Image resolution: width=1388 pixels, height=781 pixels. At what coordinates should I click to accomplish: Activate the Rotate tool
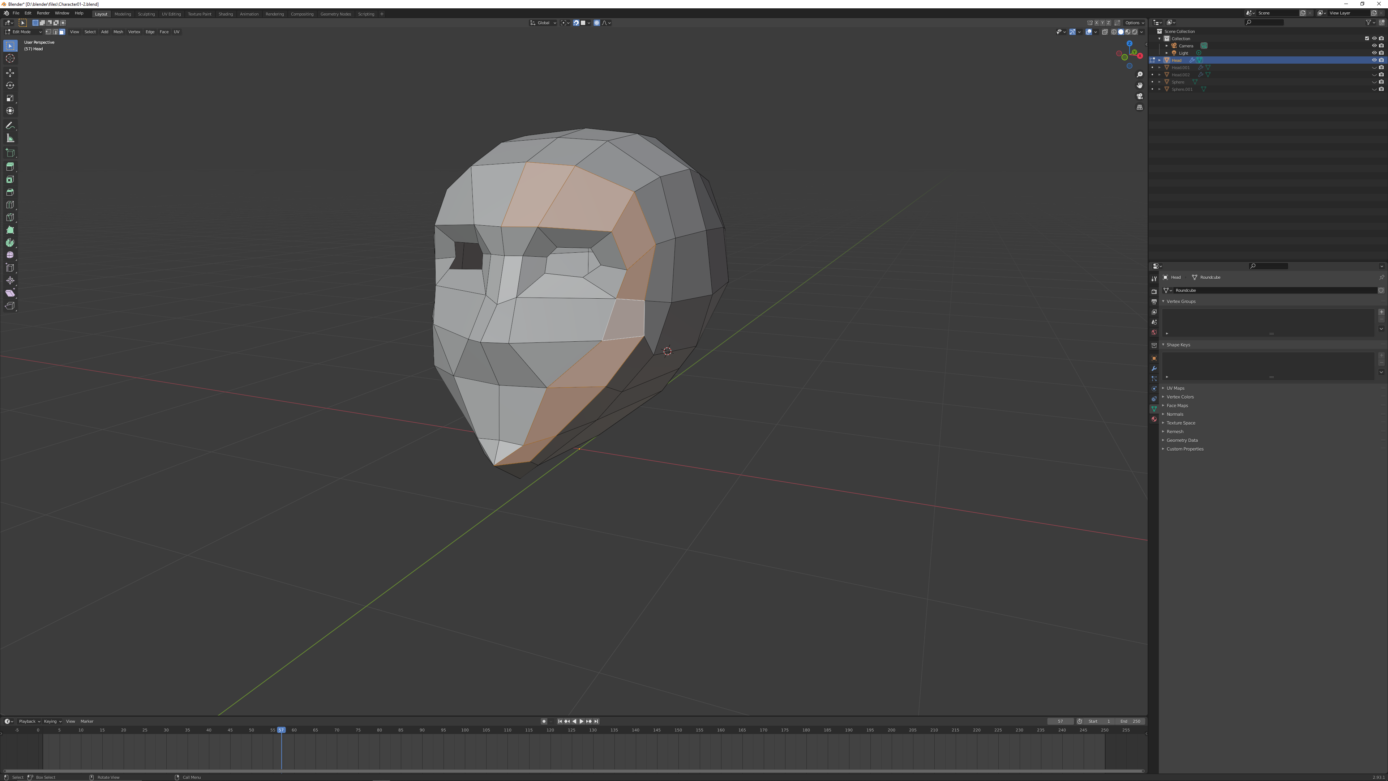pos(10,85)
